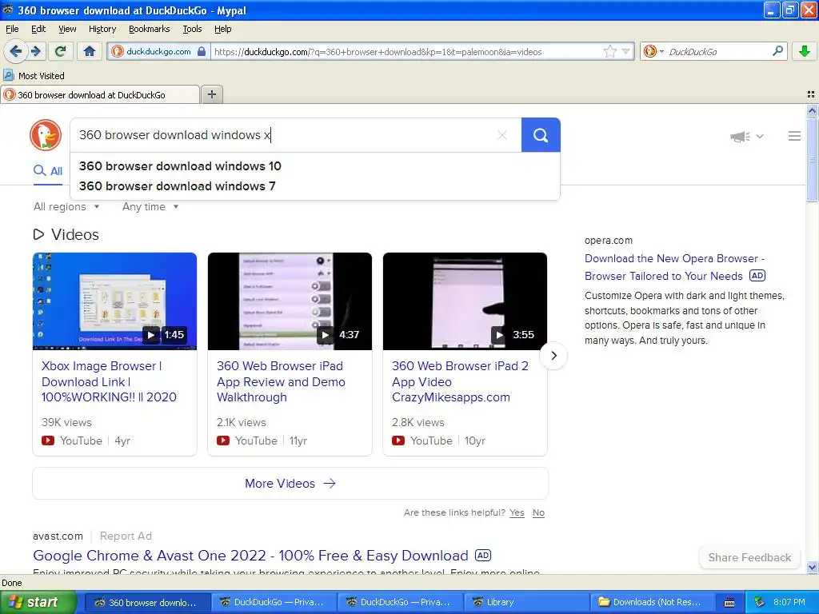Switch to Library taskbar window
This screenshot has width=819, height=614.
tap(526, 602)
